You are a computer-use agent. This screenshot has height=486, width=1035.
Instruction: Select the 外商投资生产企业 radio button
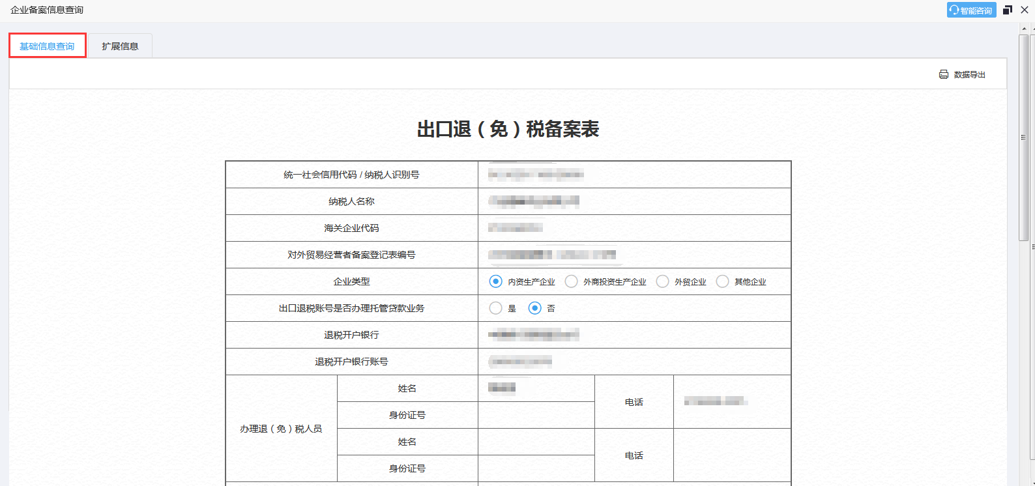[x=571, y=281]
